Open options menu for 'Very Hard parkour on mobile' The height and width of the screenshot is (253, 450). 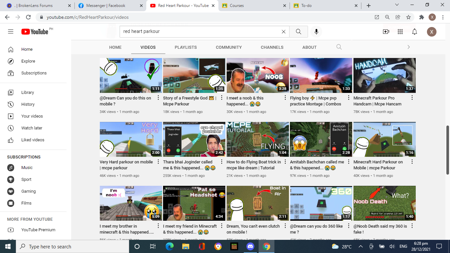158,162
